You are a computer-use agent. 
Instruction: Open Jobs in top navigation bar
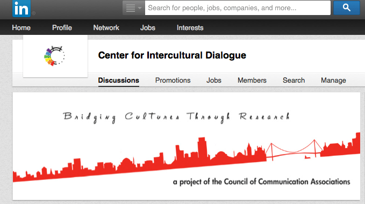tap(148, 28)
